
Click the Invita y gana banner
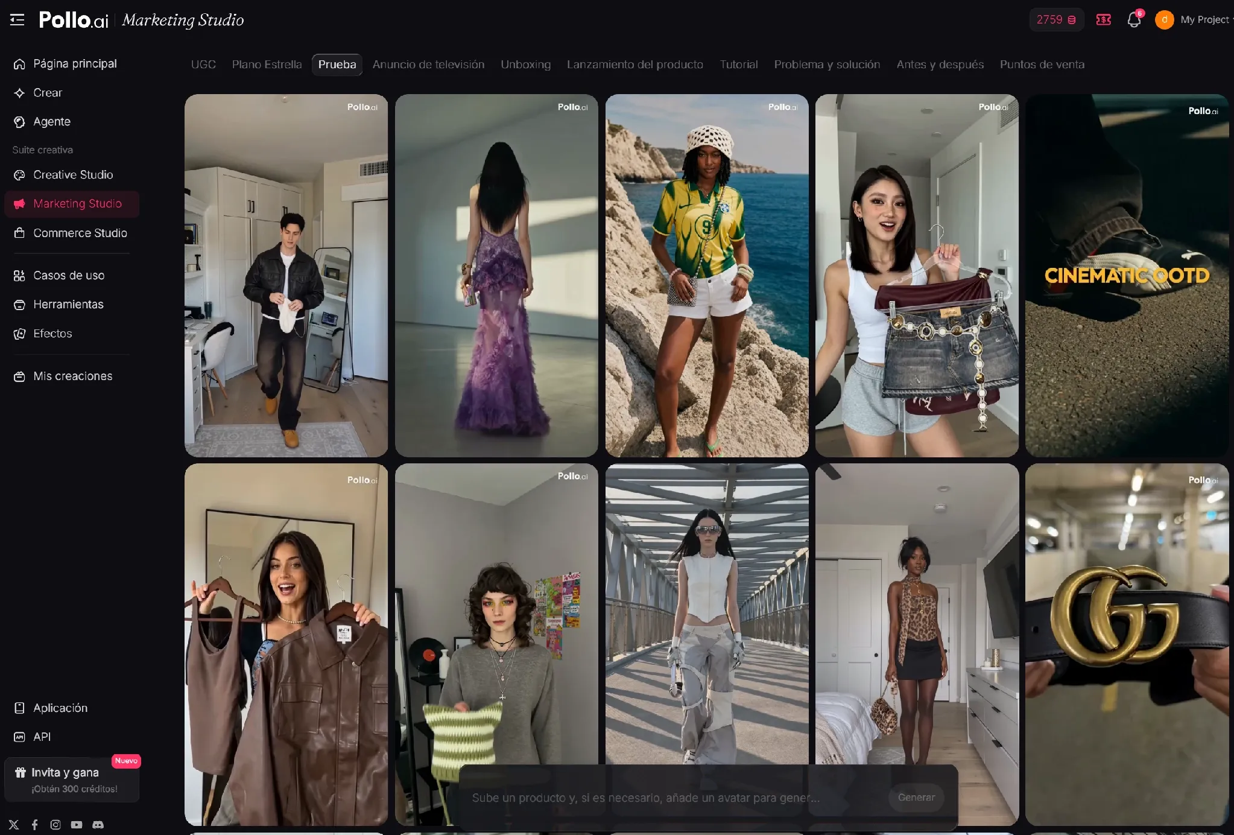[x=72, y=780]
